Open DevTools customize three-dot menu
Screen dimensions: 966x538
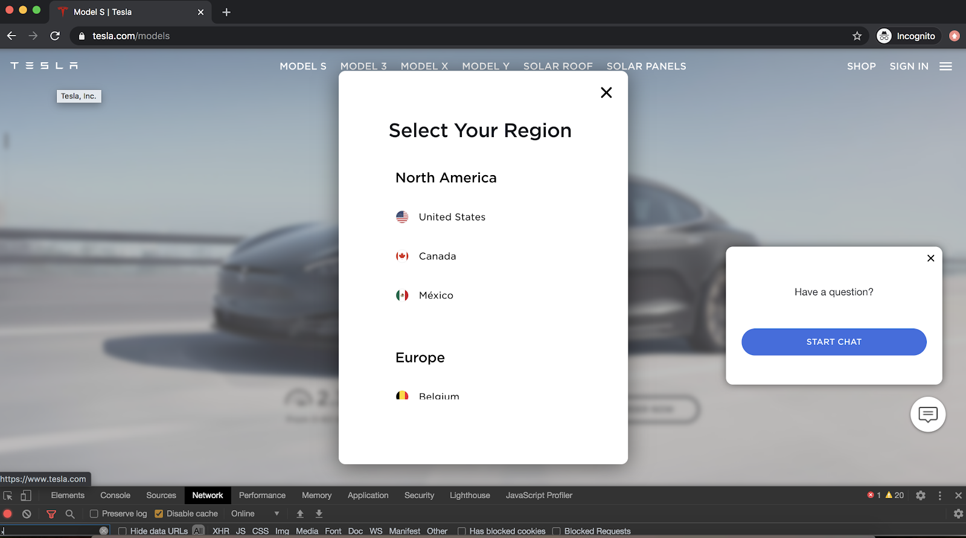pos(939,495)
